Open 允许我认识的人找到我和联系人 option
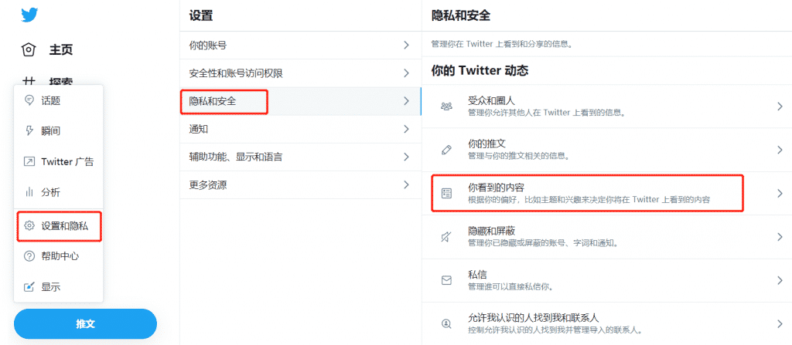This screenshot has height=345, width=792. pyautogui.click(x=606, y=324)
